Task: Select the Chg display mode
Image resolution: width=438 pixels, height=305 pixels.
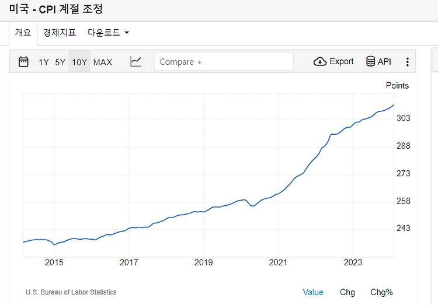Action: (x=347, y=292)
